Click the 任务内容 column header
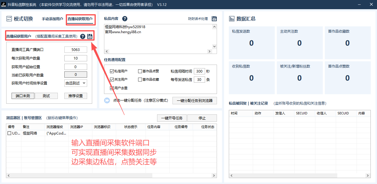Screen dimensions: 377x184 coord(157,127)
